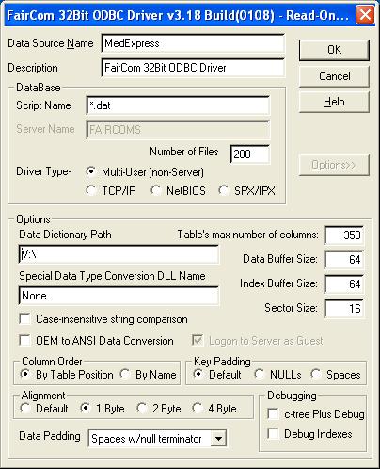380x469 pixels.
Task: Click the Server Name field
Action: click(x=178, y=130)
